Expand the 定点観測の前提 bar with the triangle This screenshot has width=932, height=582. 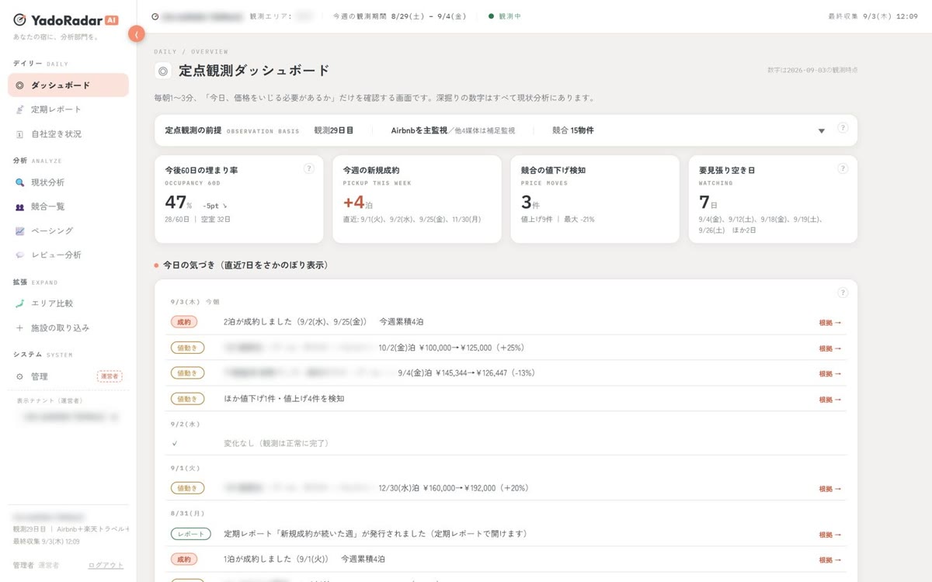pos(822,131)
